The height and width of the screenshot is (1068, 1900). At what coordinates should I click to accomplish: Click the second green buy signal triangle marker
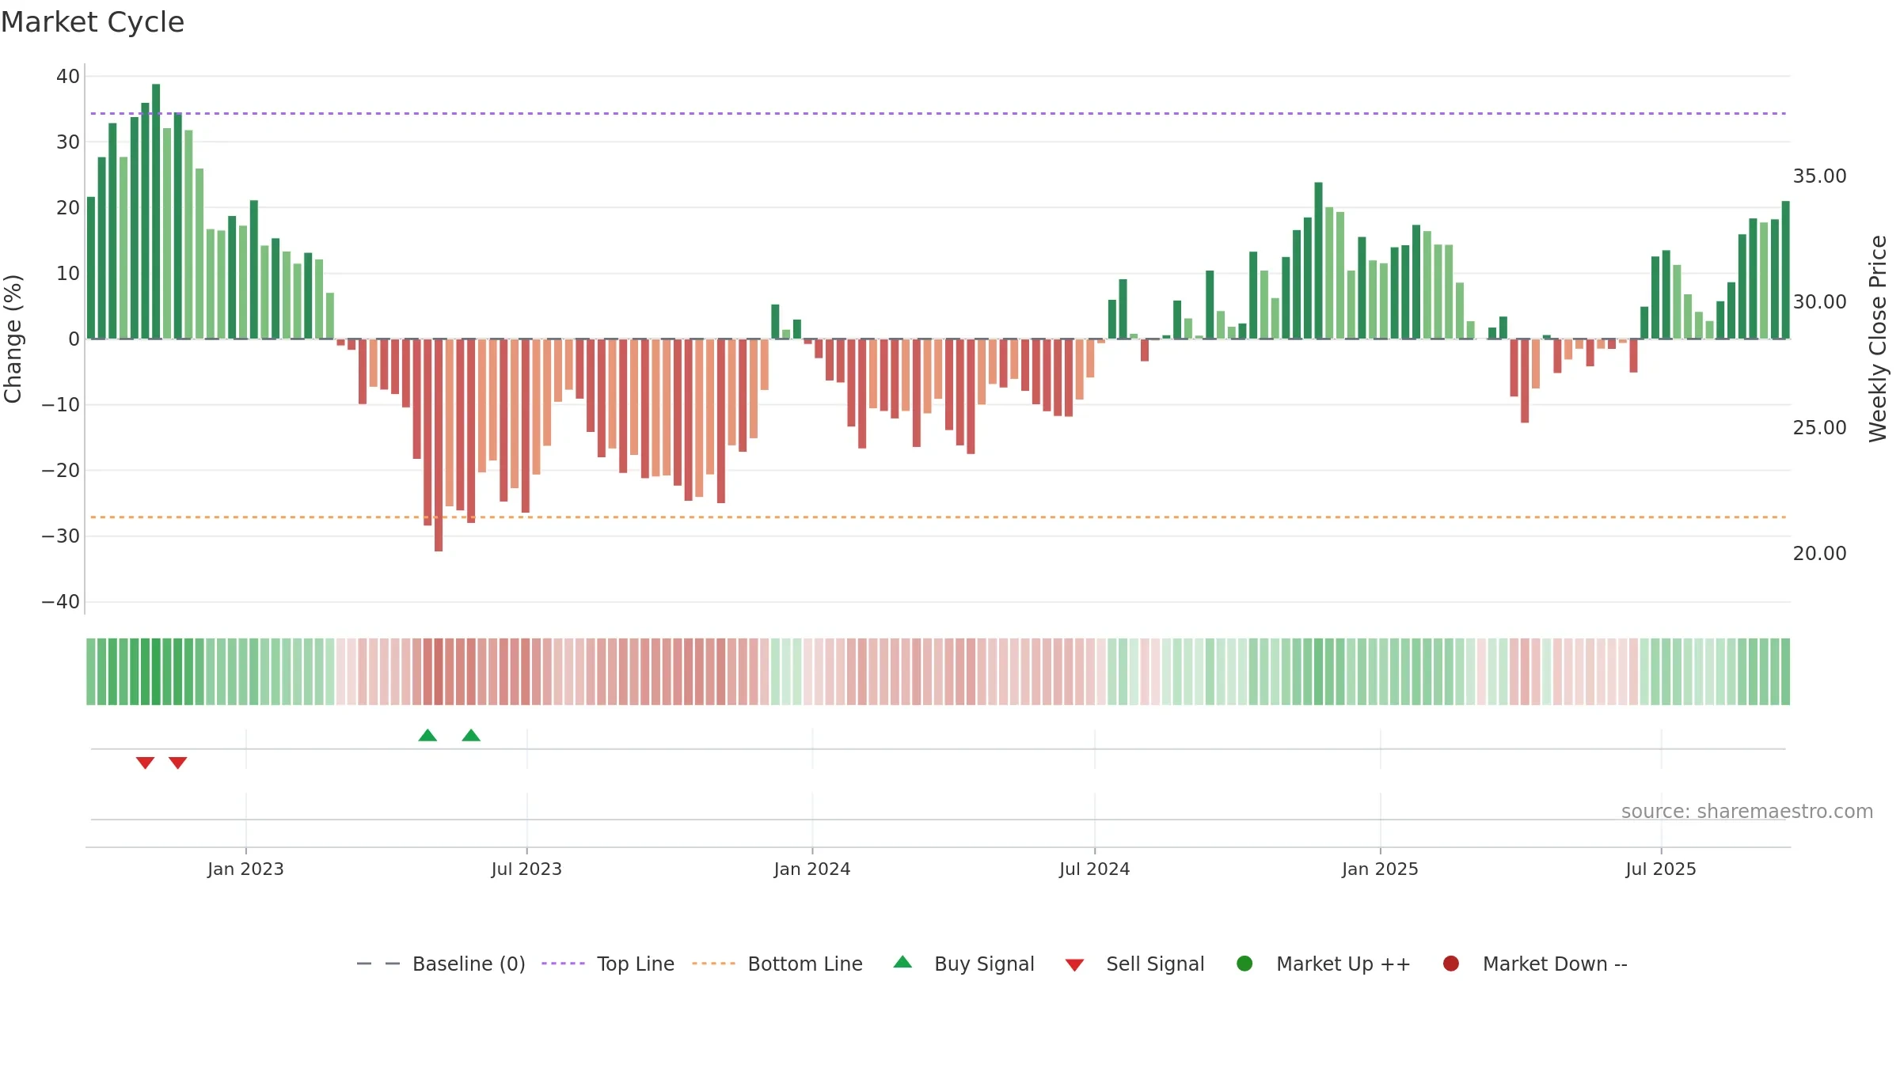point(471,735)
